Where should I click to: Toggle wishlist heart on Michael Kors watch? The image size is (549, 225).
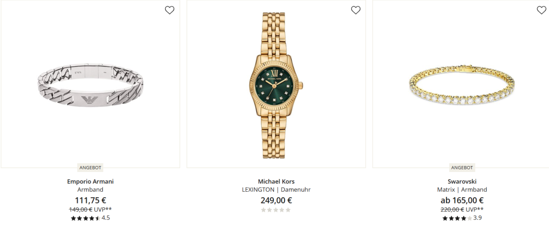(356, 10)
